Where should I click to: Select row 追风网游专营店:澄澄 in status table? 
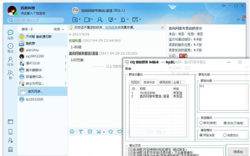158,96
